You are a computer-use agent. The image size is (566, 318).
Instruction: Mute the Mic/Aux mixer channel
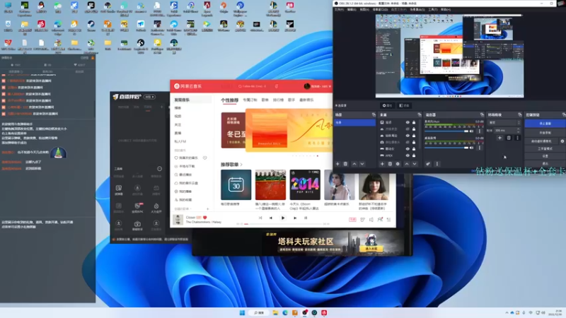pos(471,131)
